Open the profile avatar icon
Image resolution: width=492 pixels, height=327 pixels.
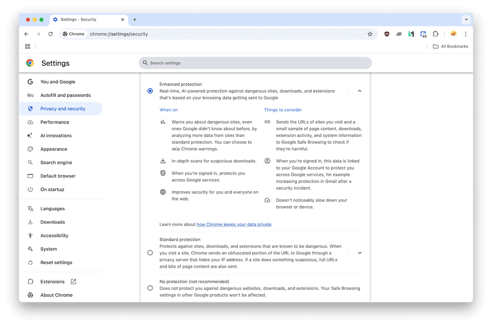(x=454, y=34)
